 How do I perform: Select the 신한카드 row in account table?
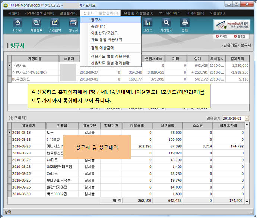30,72
